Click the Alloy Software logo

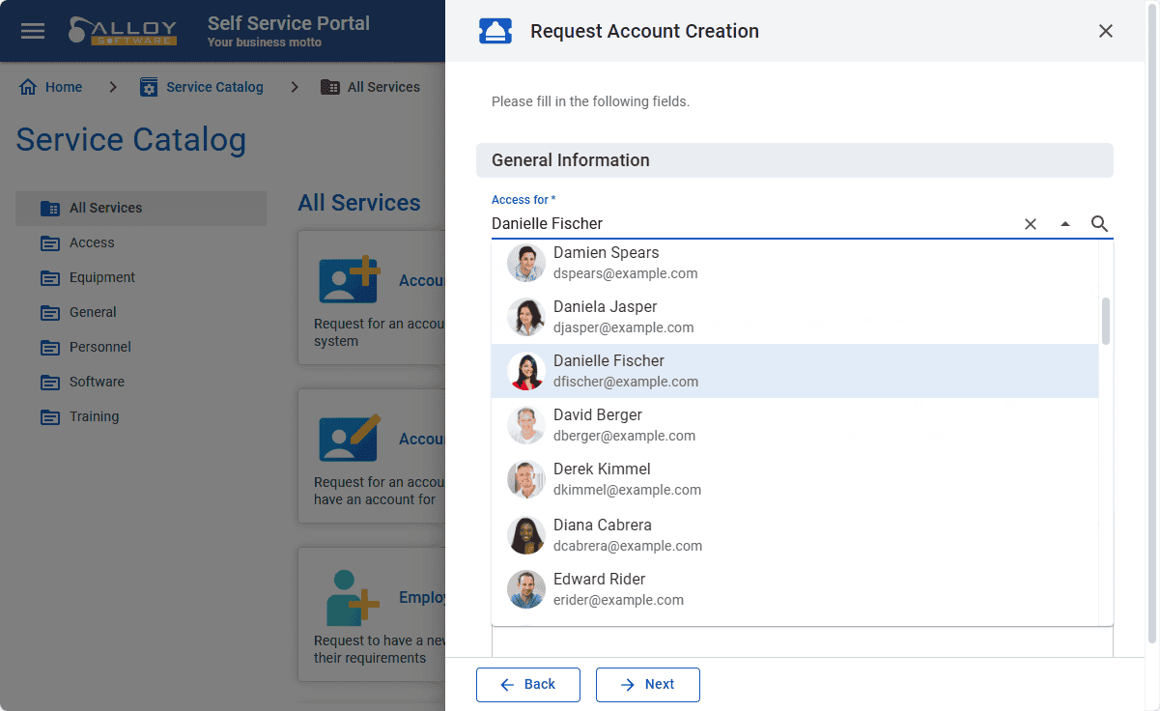coord(123,30)
